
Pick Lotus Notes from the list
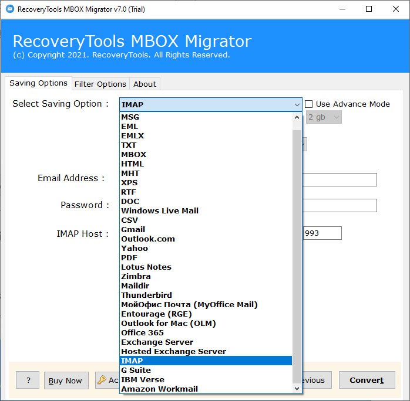click(x=206, y=267)
